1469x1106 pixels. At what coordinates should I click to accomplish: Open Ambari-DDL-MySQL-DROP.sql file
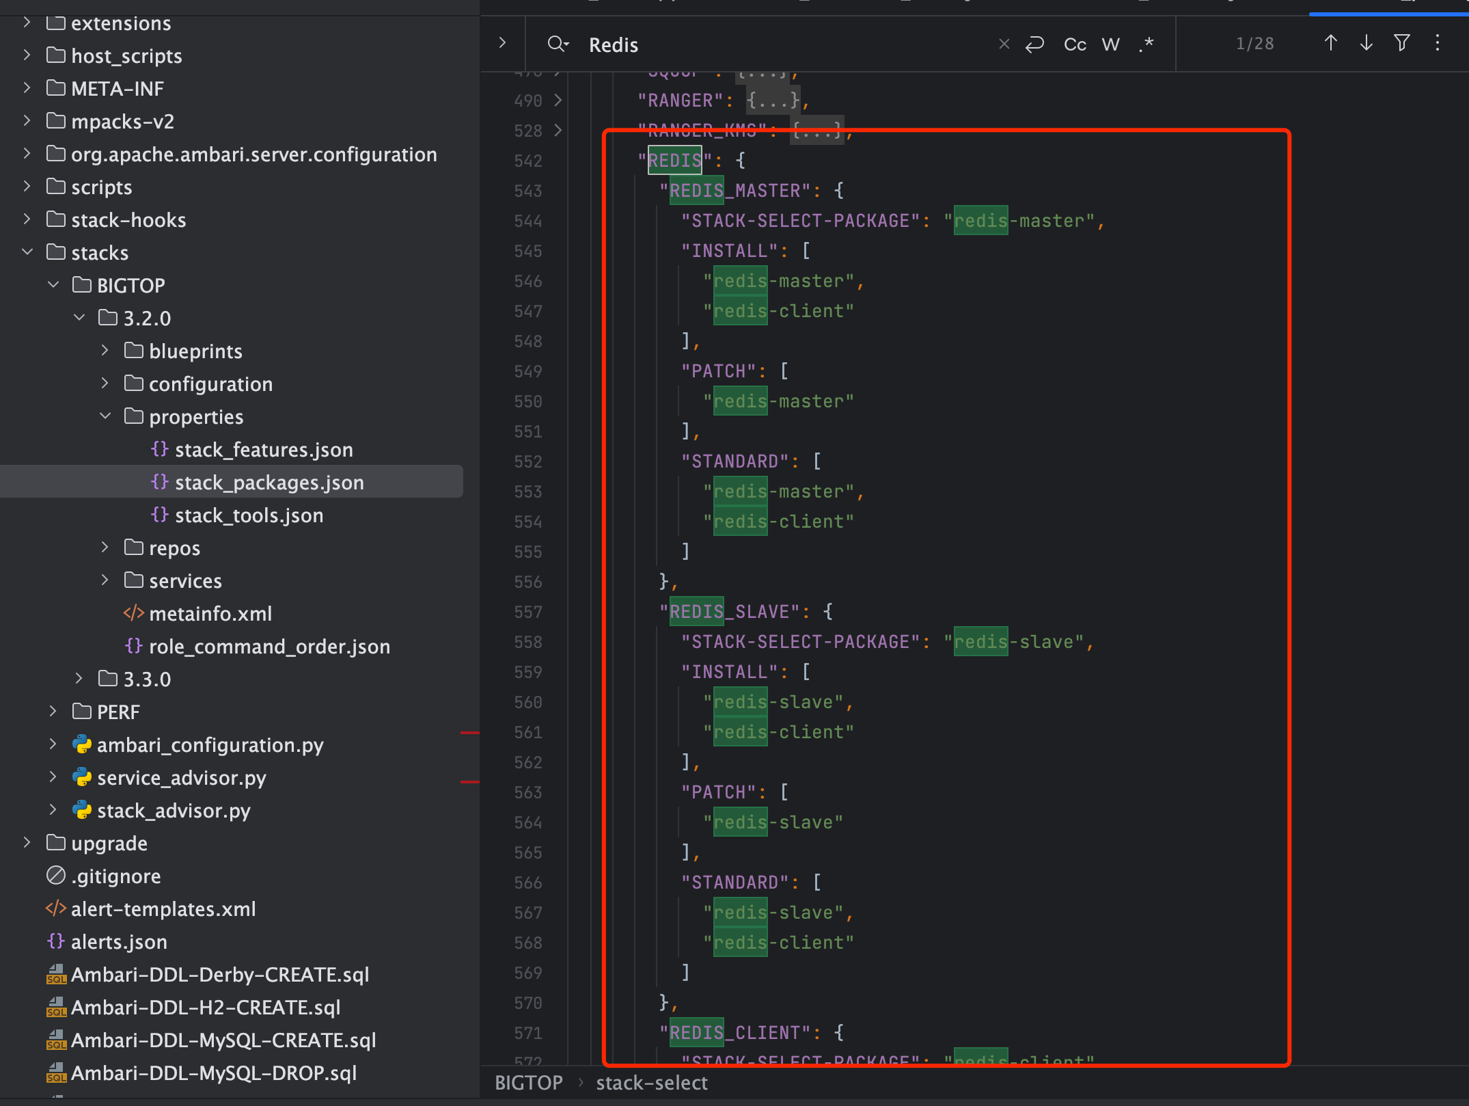(213, 1073)
